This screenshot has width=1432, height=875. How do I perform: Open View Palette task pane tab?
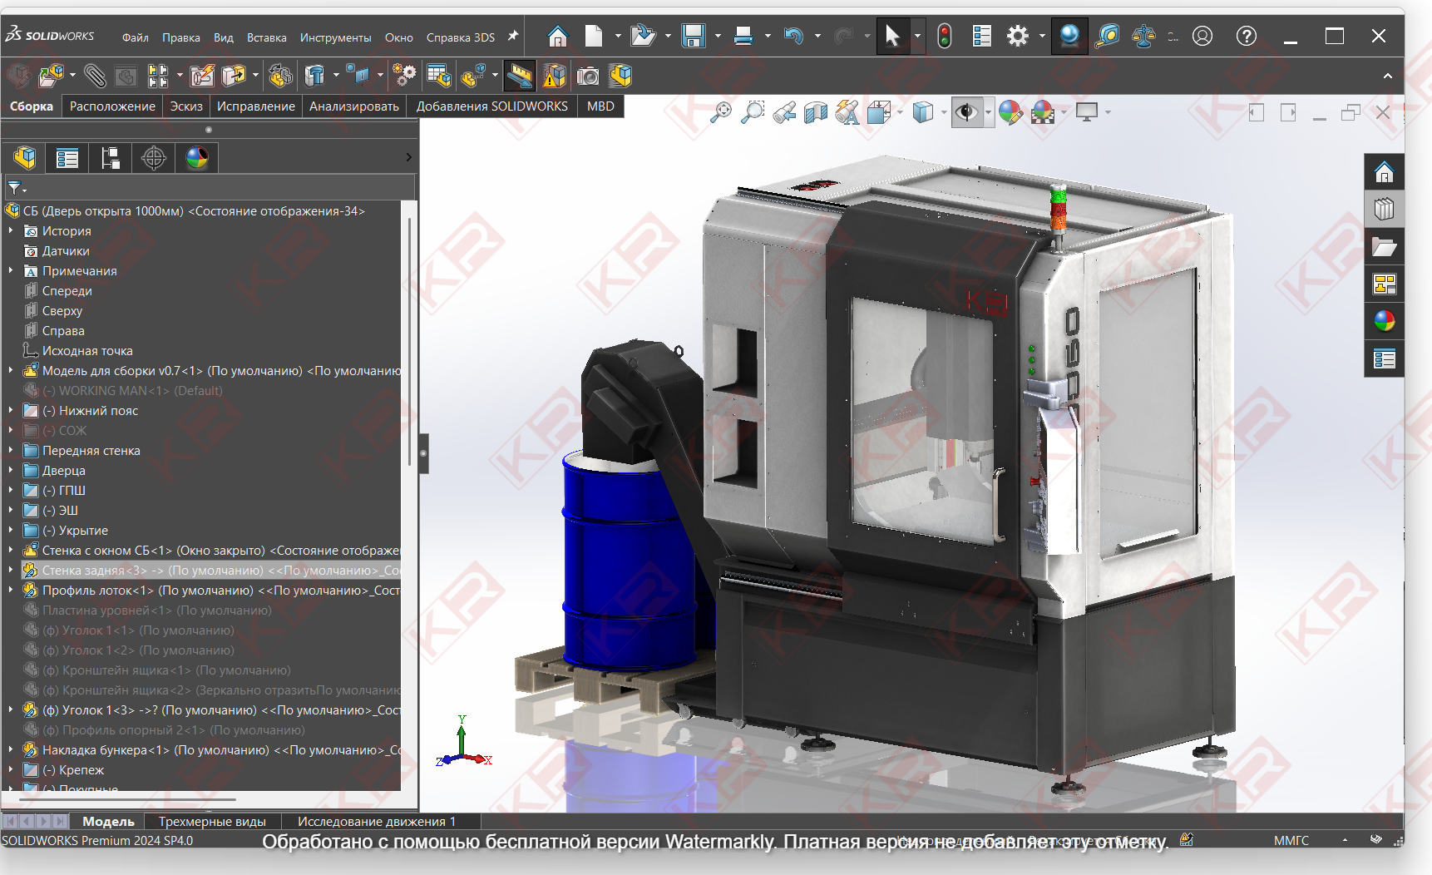(1384, 284)
